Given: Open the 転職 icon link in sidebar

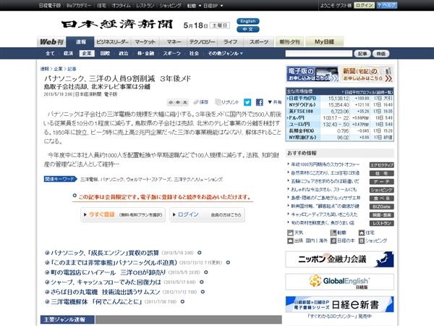Looking at the screenshot, I should (x=338, y=233).
